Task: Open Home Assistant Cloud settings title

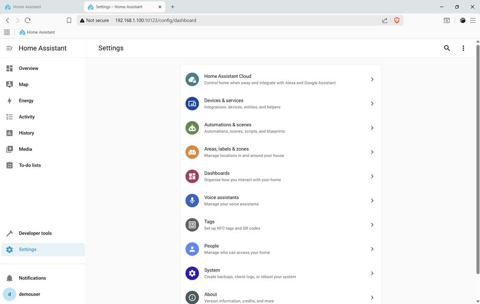Action: tap(227, 76)
